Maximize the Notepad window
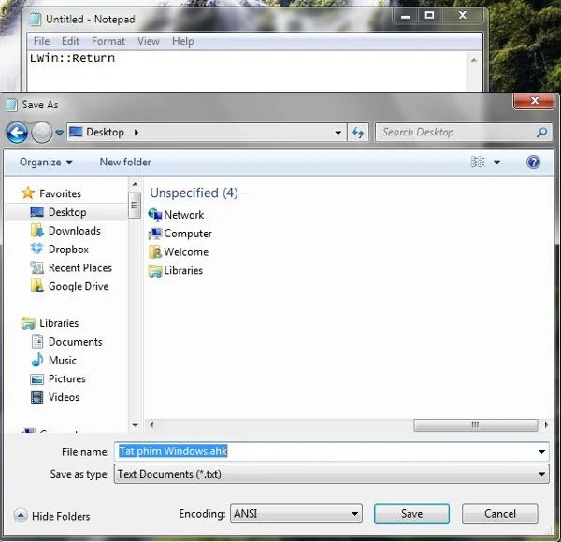Viewport: 561px width, 542px height. (x=429, y=15)
